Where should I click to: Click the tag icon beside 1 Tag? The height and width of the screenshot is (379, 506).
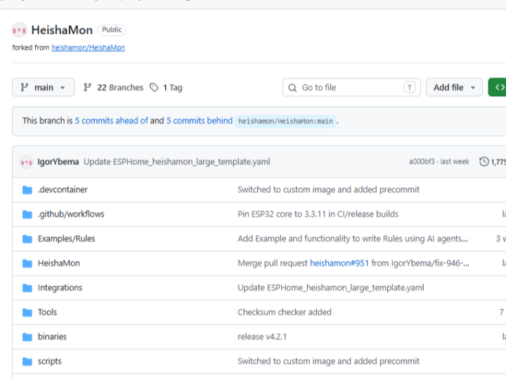pyautogui.click(x=154, y=87)
